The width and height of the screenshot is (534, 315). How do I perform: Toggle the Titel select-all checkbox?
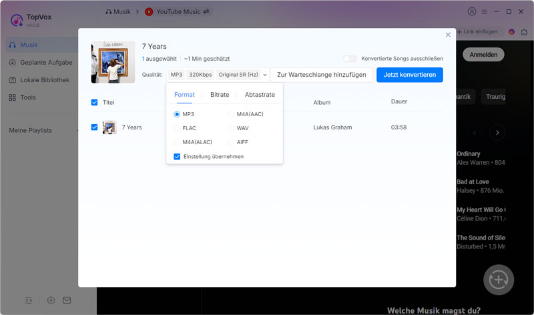(x=94, y=103)
